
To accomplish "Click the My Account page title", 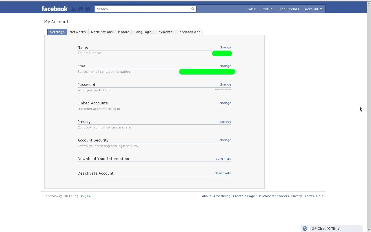I will click(56, 22).
